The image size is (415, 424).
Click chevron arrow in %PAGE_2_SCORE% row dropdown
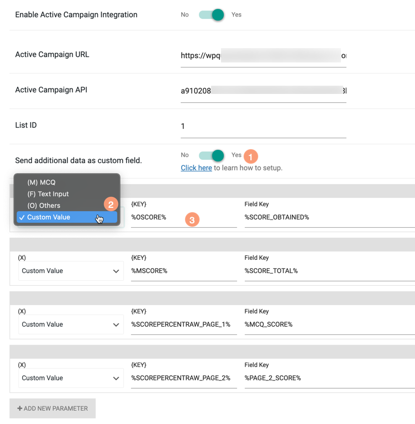click(x=116, y=378)
